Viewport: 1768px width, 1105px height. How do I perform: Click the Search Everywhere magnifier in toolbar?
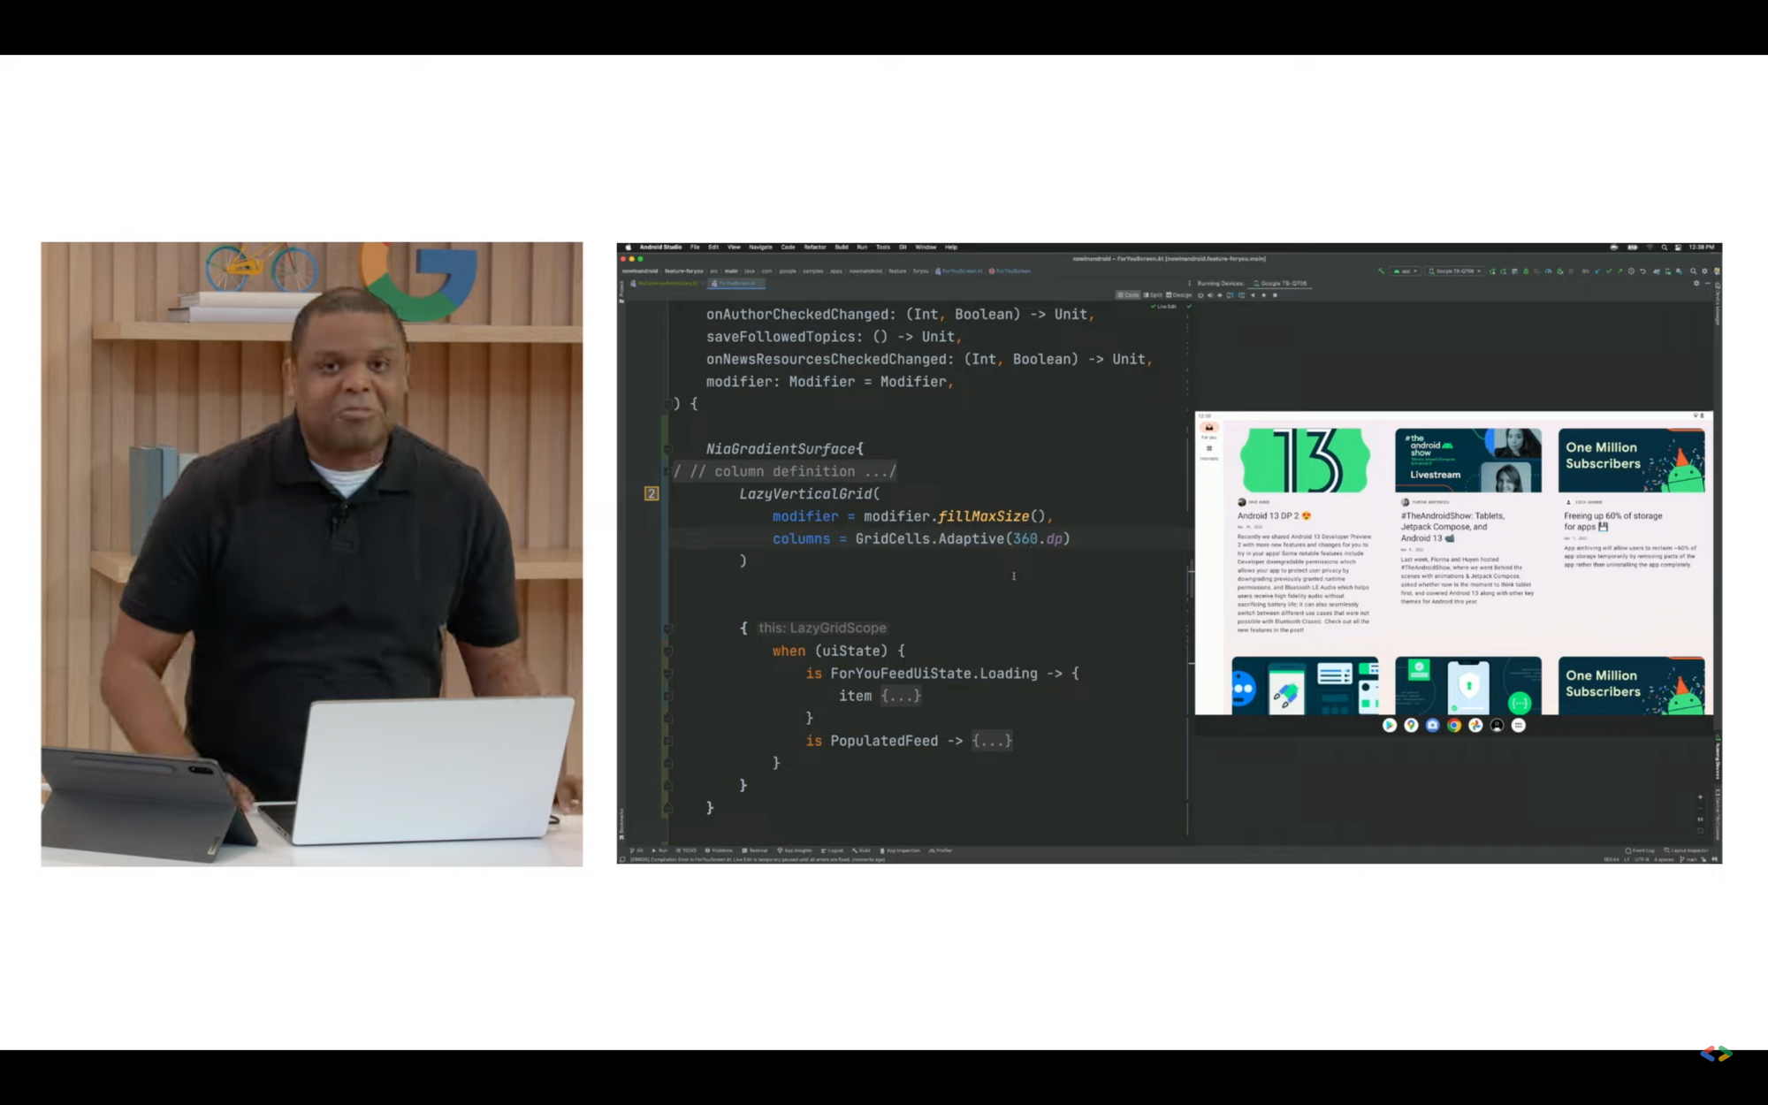pyautogui.click(x=1693, y=271)
